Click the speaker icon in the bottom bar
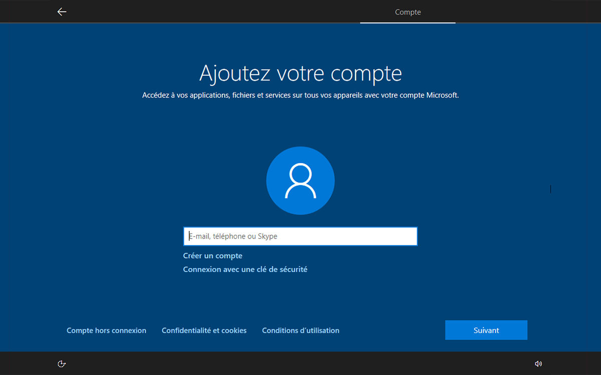This screenshot has width=601, height=375. coord(539,363)
